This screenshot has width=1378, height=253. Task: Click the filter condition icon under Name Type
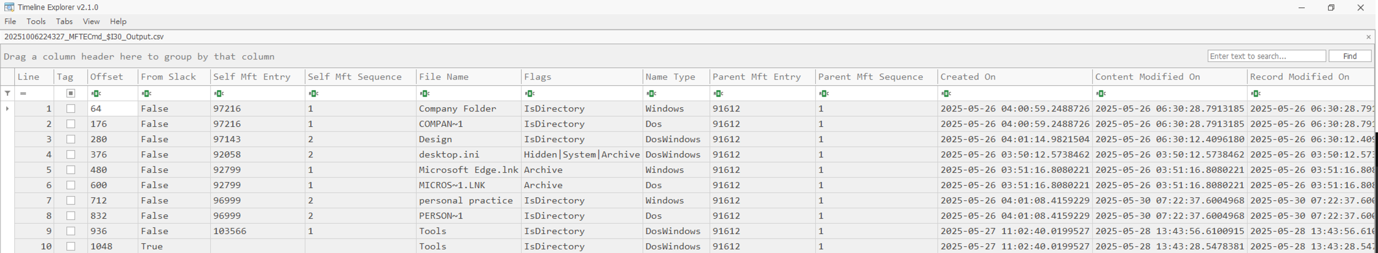[651, 94]
